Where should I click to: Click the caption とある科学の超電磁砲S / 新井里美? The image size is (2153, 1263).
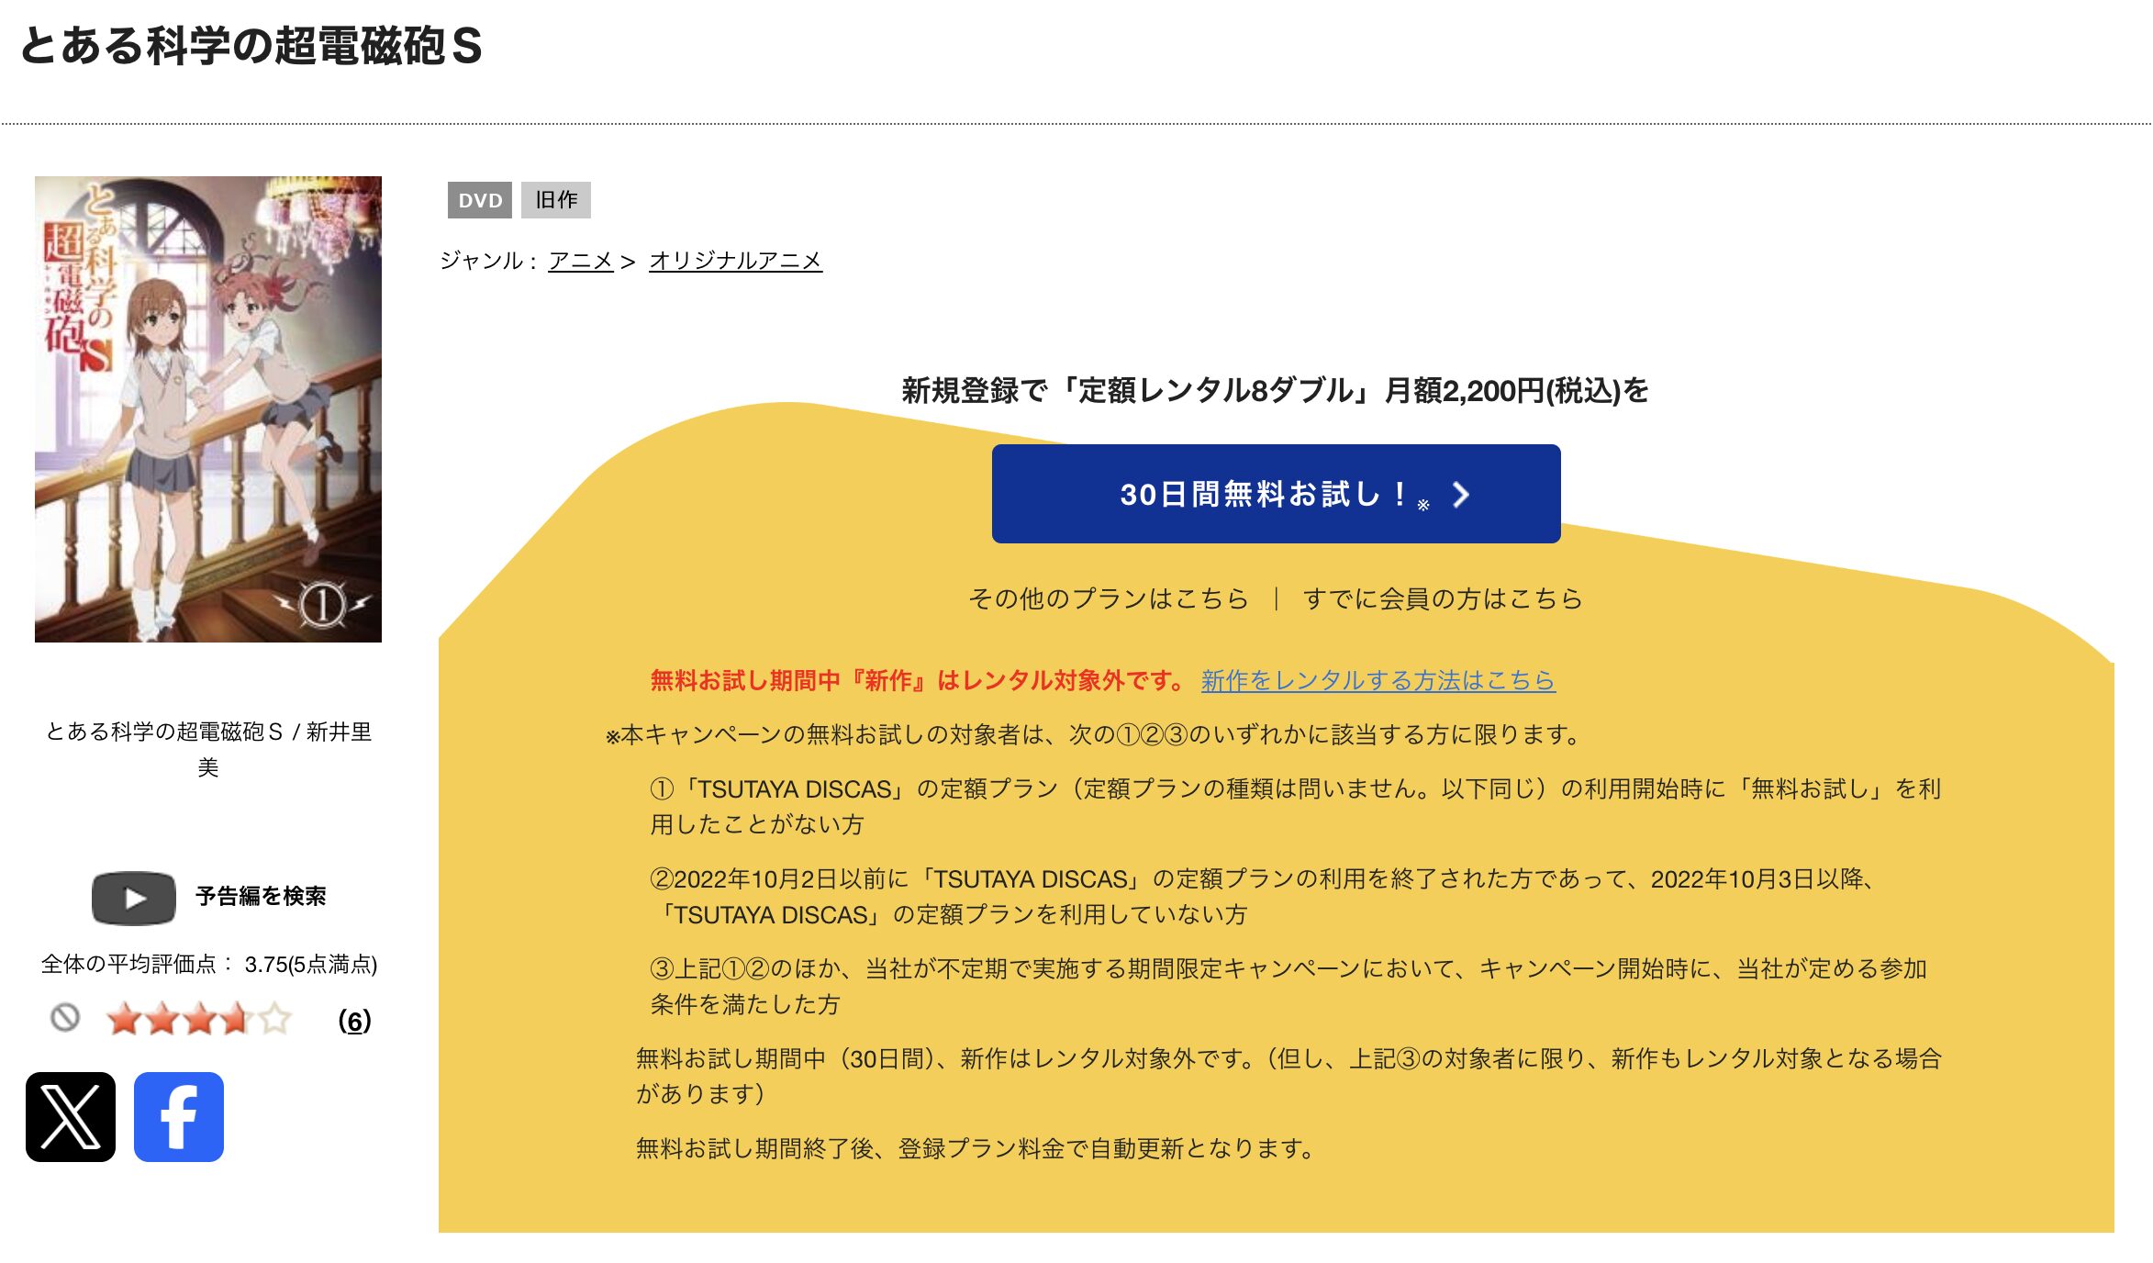click(208, 749)
